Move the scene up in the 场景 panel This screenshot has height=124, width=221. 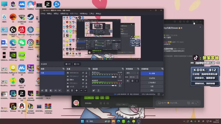[x=56, y=91]
